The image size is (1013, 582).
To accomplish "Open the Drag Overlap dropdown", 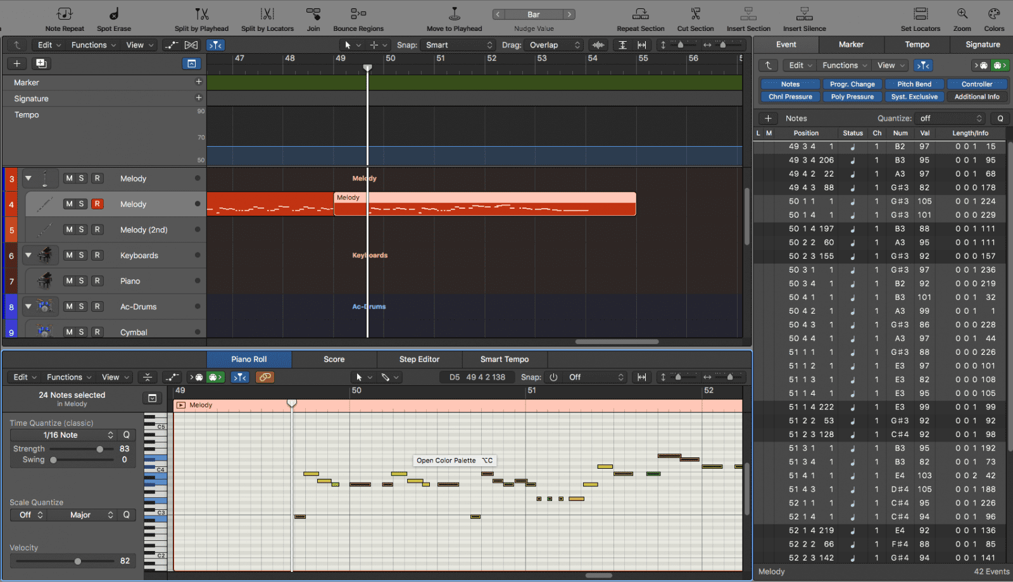I will pos(554,45).
